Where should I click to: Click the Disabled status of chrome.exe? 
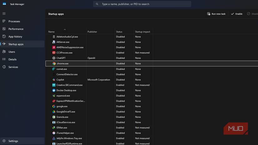(120, 64)
